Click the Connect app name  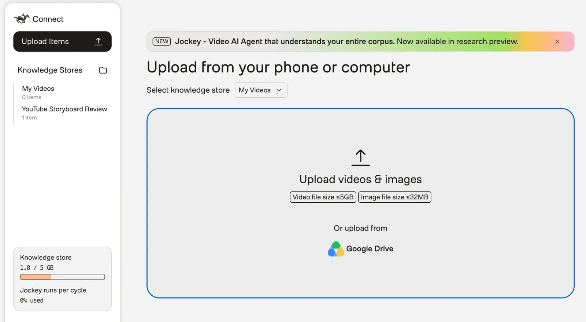48,19
